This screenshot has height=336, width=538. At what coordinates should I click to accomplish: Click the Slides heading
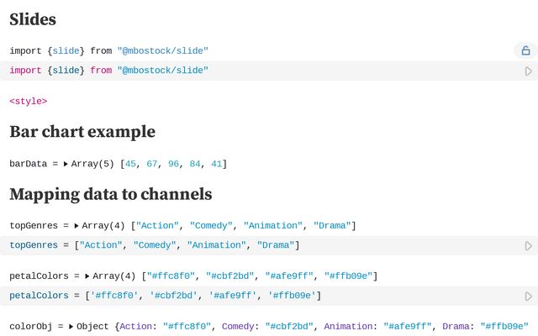tap(33, 18)
